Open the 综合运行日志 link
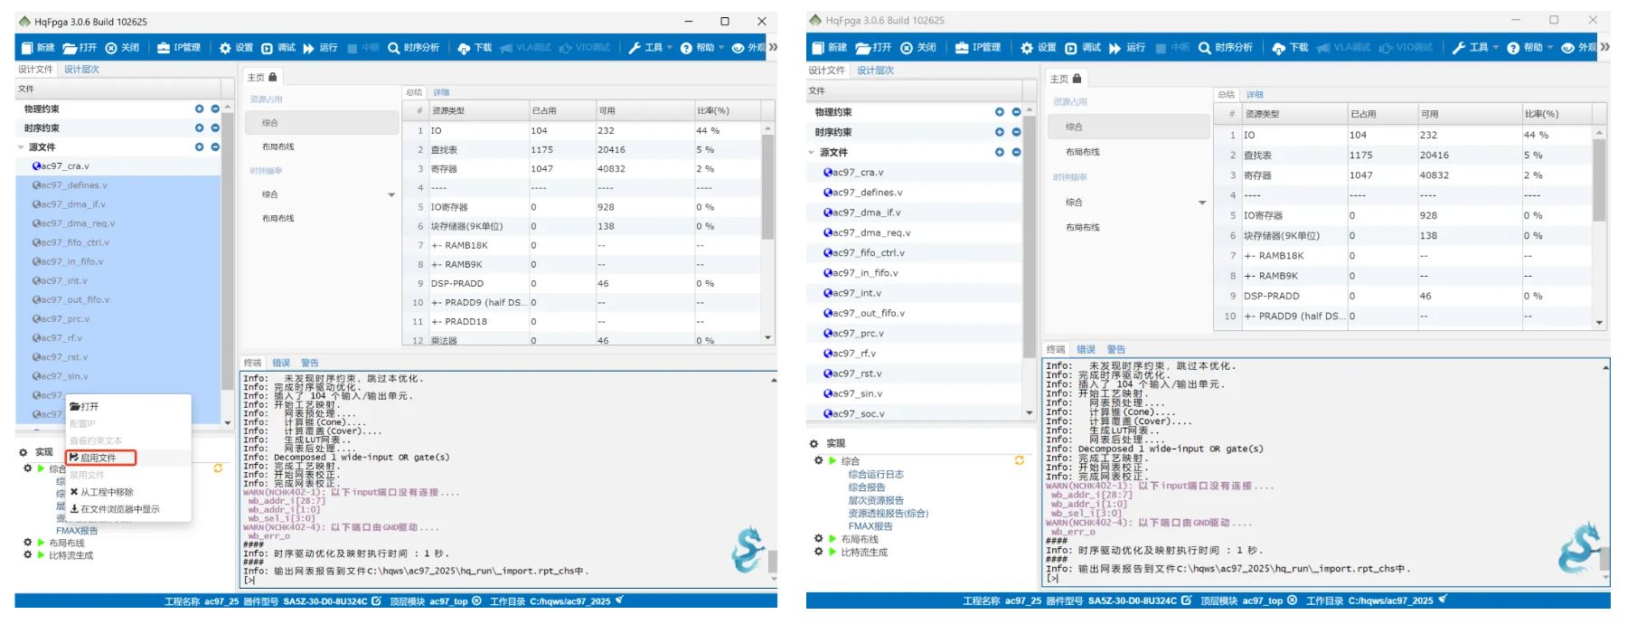 pyautogui.click(x=875, y=475)
